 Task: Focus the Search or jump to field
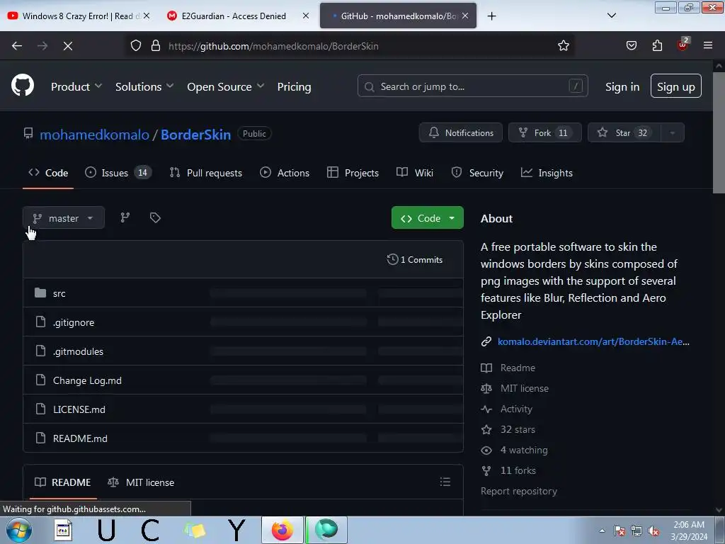click(x=472, y=86)
